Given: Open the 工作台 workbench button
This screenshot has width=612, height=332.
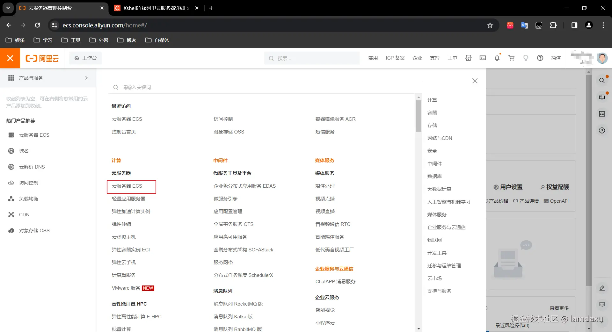Looking at the screenshot, I should [x=85, y=58].
